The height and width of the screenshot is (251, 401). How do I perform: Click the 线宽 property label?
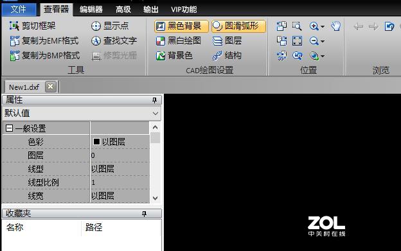35,196
